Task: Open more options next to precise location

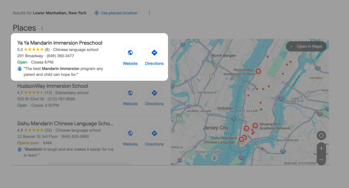Action: [x=149, y=13]
